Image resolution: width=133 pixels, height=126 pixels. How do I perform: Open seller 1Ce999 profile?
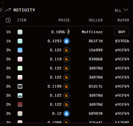click(96, 50)
